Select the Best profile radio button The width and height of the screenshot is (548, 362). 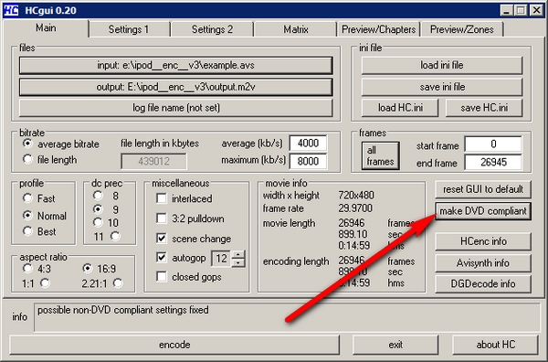click(x=27, y=231)
